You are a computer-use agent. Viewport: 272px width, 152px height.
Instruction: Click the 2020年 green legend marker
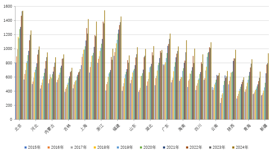point(142,147)
